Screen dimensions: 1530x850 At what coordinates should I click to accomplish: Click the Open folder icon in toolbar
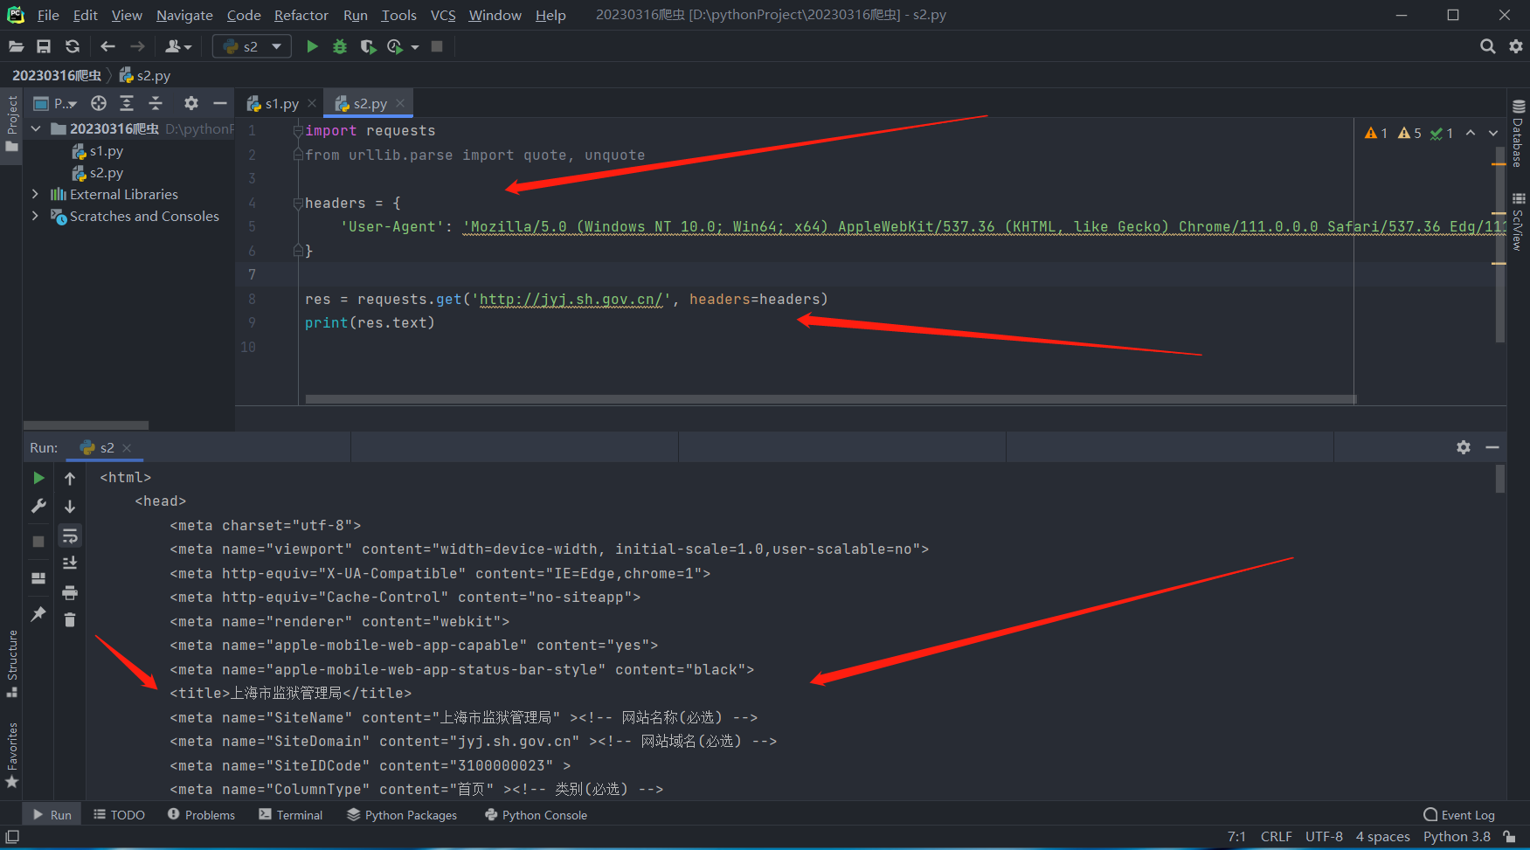click(16, 46)
